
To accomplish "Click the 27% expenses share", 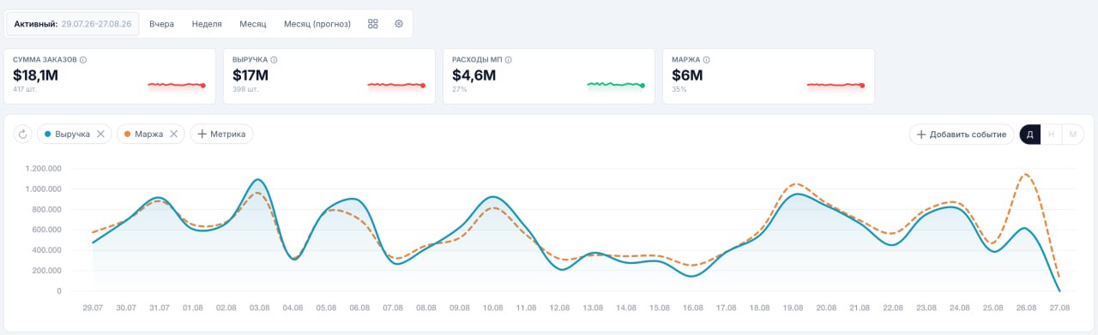I will pos(459,89).
